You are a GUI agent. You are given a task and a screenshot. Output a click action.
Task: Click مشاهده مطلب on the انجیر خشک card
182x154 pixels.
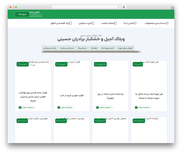[104, 107]
